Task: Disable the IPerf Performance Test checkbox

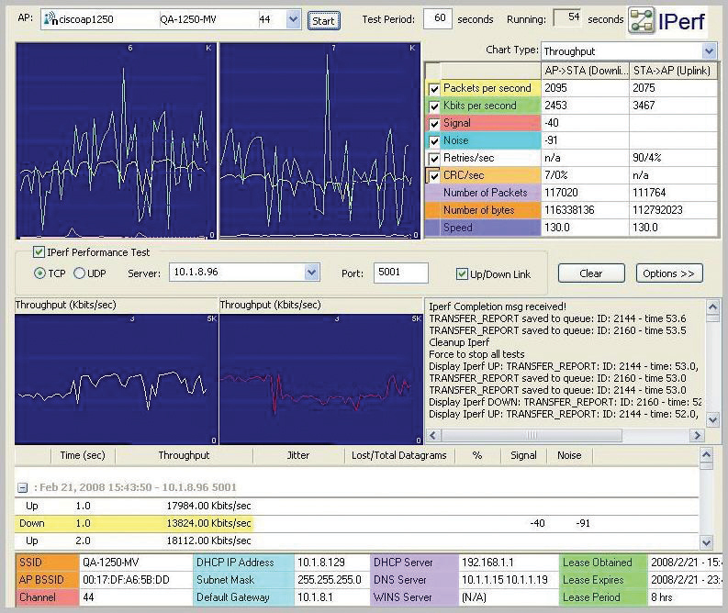Action: 39,252
